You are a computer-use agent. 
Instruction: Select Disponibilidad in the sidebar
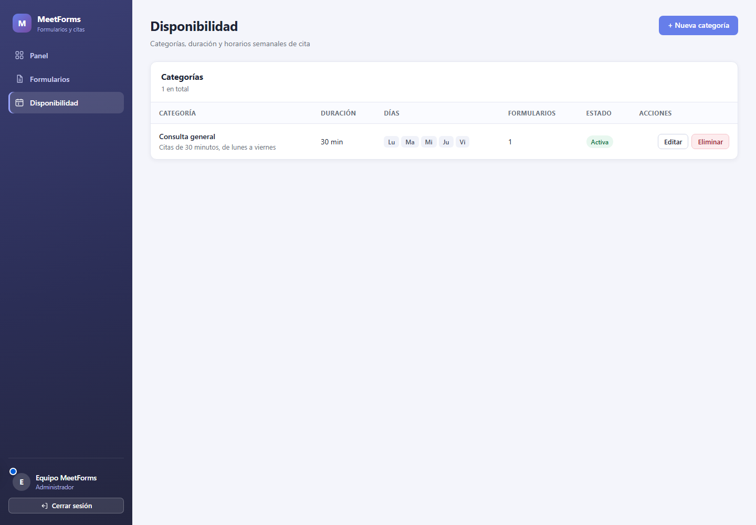pos(66,102)
